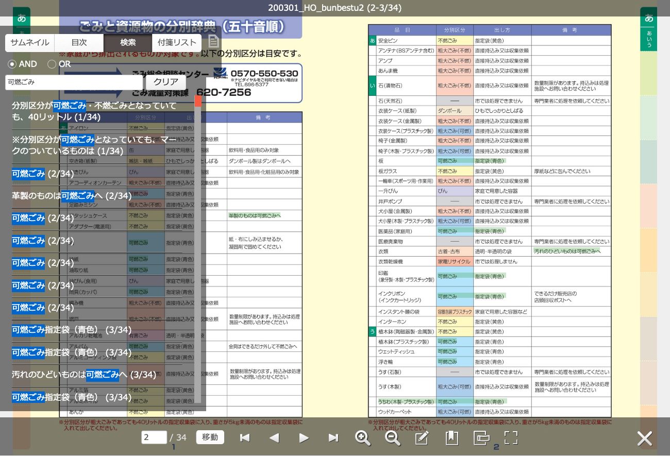Click the 衣装ケース(紙製) cell
The image size is (670, 456).
coord(406,111)
